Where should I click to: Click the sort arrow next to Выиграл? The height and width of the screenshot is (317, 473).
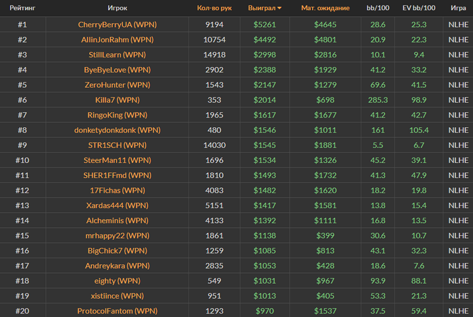tap(279, 8)
